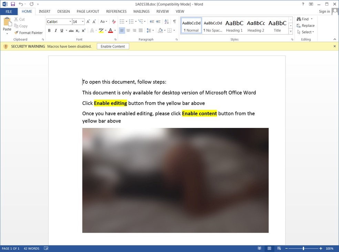The width and height of the screenshot is (339, 252).
Task: Click the Sort icon in Paragraph group
Action: (x=166, y=21)
